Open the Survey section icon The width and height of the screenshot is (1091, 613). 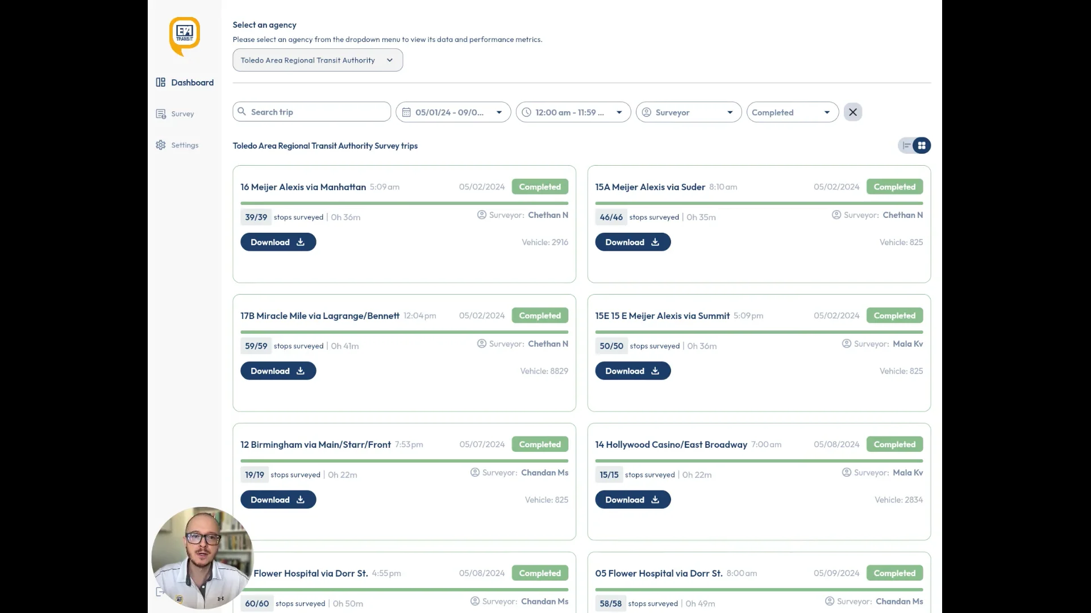coord(161,114)
